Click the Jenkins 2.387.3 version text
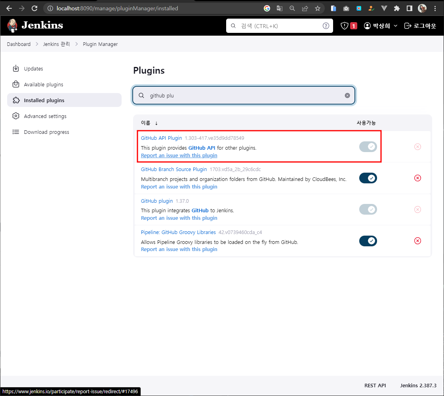The height and width of the screenshot is (396, 444). point(418,386)
